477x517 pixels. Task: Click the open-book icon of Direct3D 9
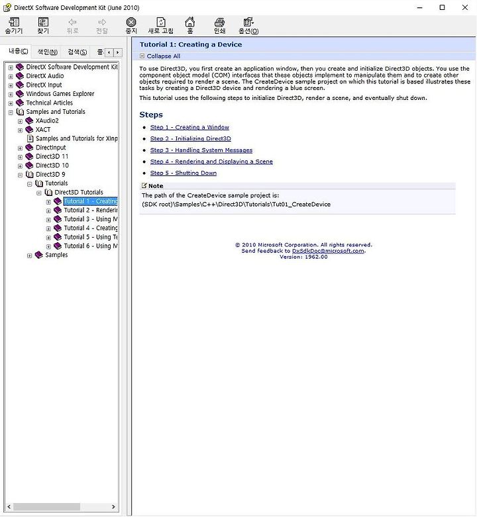(x=29, y=174)
